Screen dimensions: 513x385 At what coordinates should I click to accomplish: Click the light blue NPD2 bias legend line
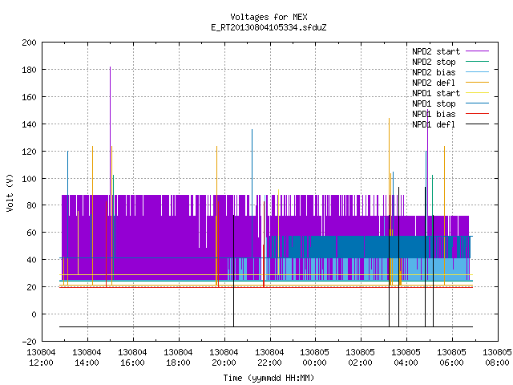pos(477,72)
